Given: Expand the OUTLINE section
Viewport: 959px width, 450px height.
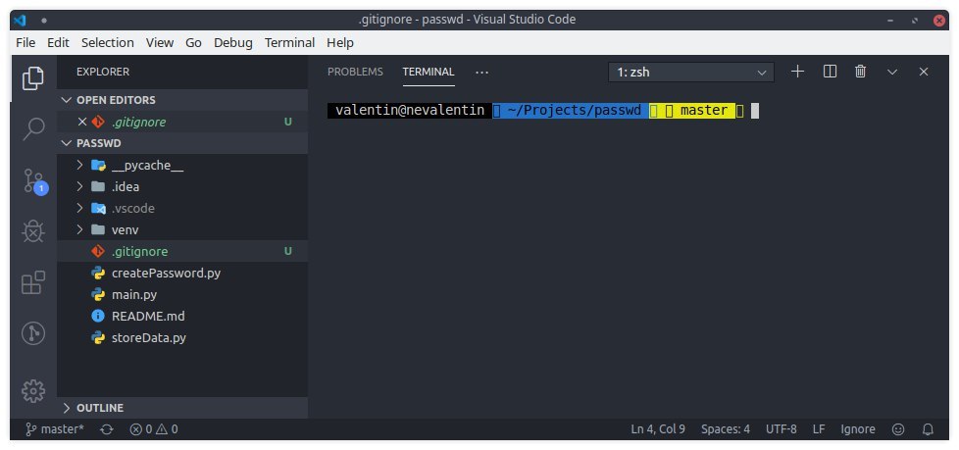Looking at the screenshot, I should [x=182, y=408].
